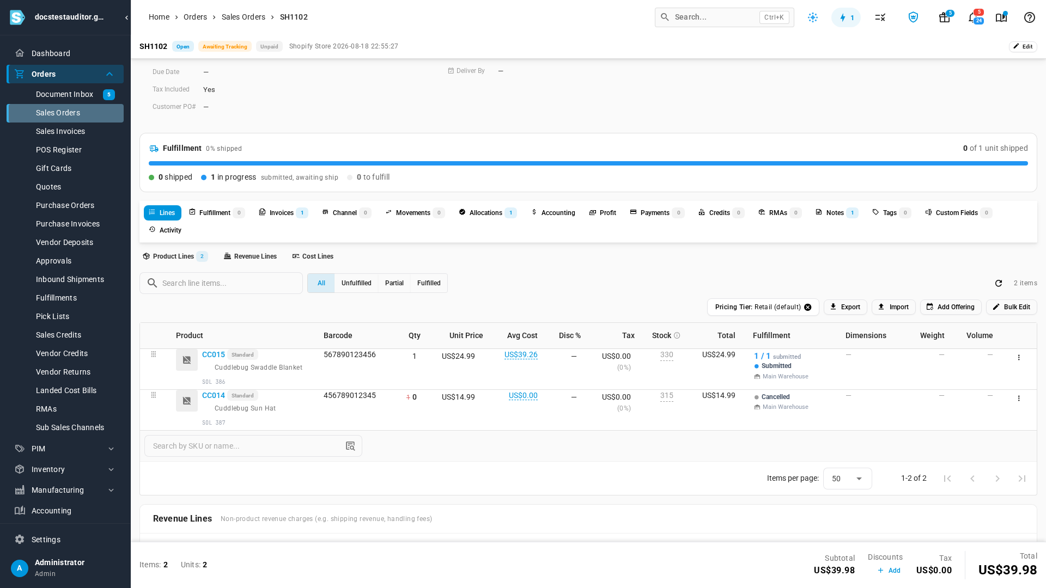Clear the Retail pricing tier filter
The height and width of the screenshot is (588, 1046).
[808, 307]
